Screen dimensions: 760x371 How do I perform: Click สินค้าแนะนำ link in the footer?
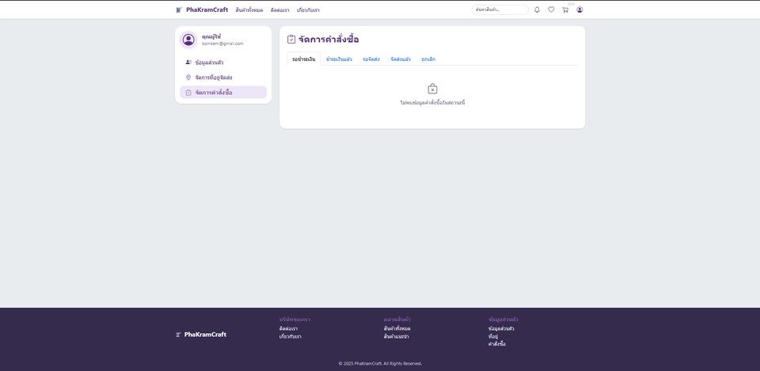point(397,336)
